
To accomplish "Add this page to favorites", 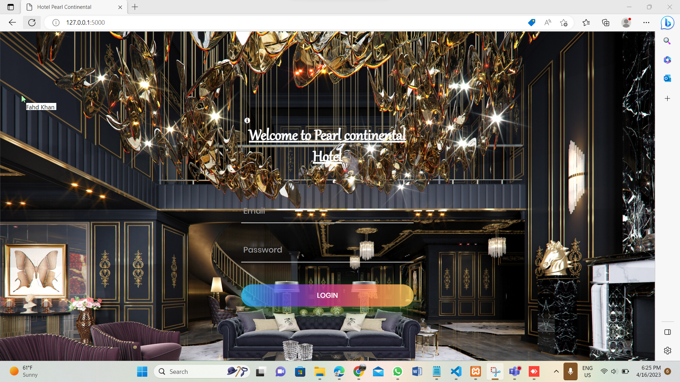I will pos(564,22).
